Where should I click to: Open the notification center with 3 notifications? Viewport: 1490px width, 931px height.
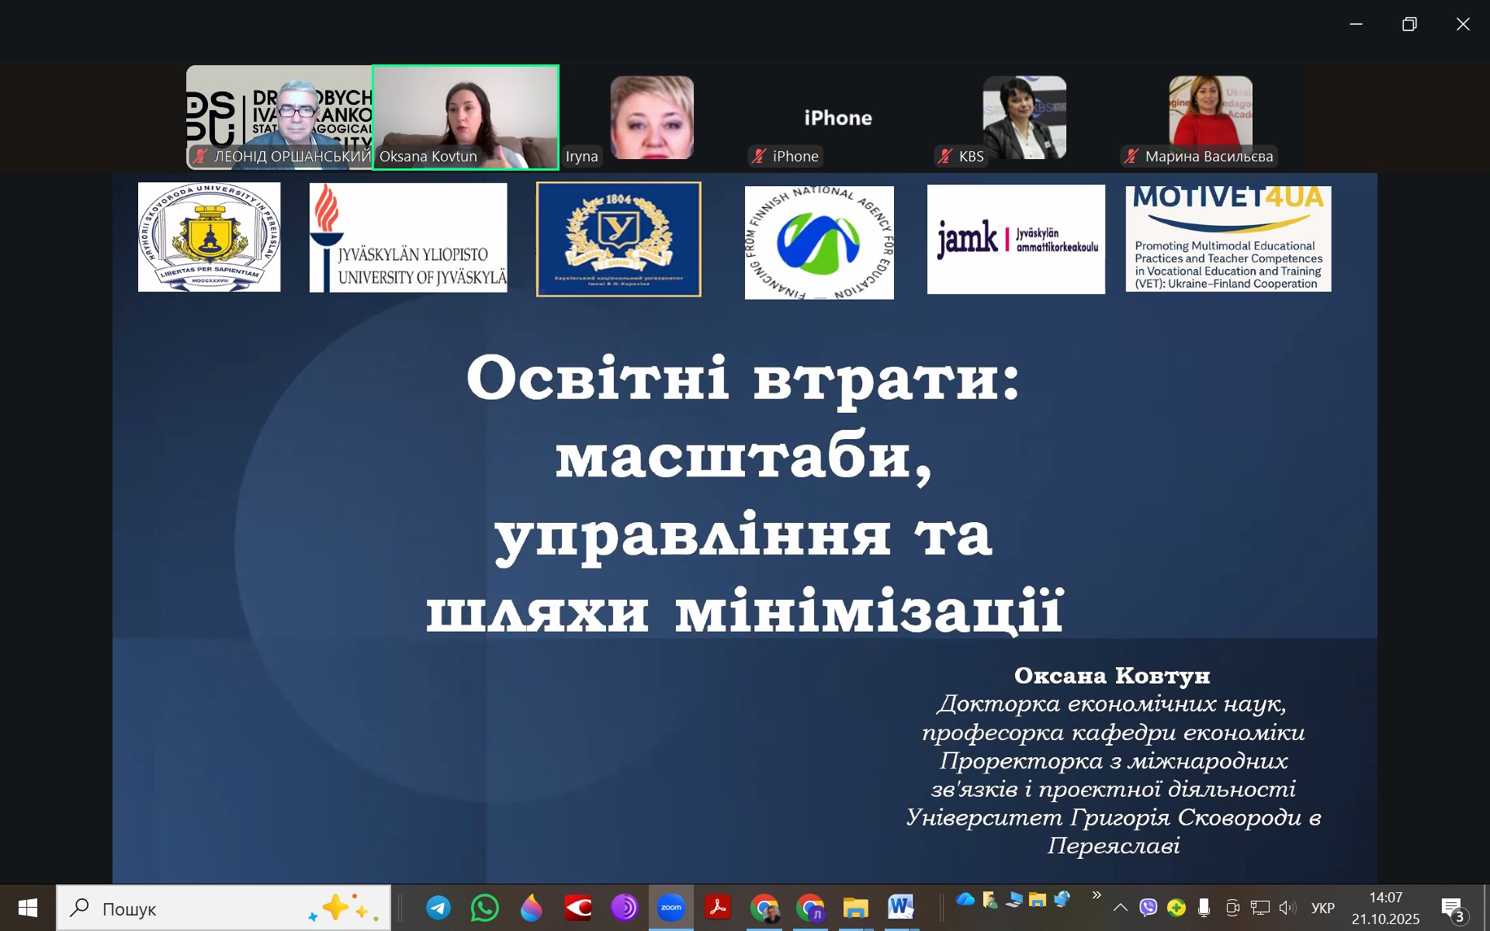(x=1453, y=908)
